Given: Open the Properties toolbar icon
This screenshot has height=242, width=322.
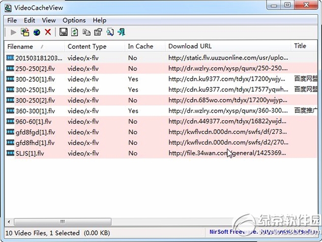Looking at the screenshot, I should coord(98,32).
